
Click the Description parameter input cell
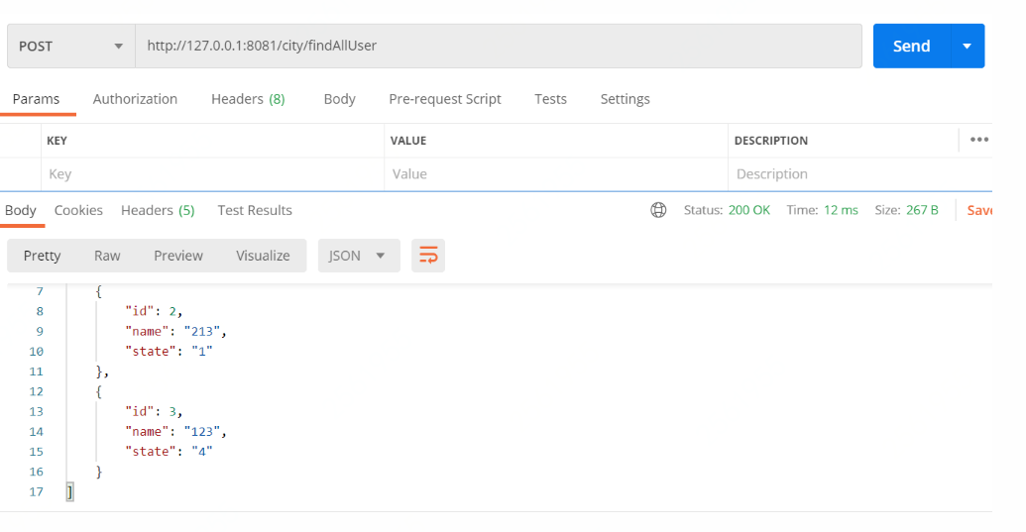pyautogui.click(x=859, y=173)
